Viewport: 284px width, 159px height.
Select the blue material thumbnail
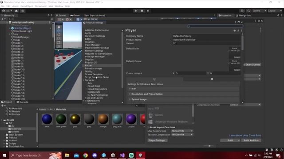[47, 119]
